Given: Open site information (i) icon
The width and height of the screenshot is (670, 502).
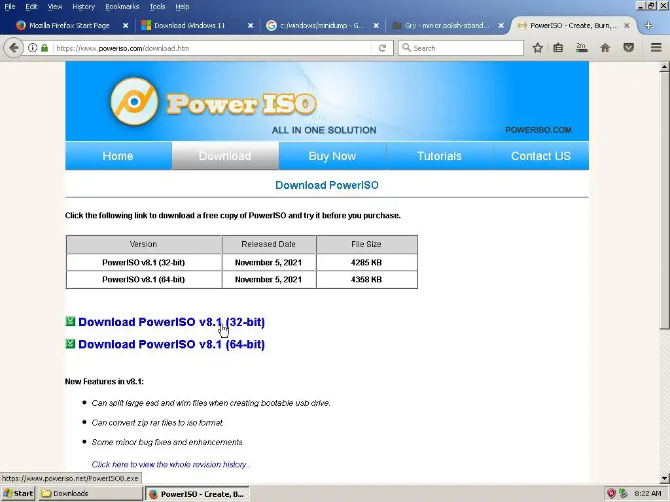Looking at the screenshot, I should click(x=33, y=48).
